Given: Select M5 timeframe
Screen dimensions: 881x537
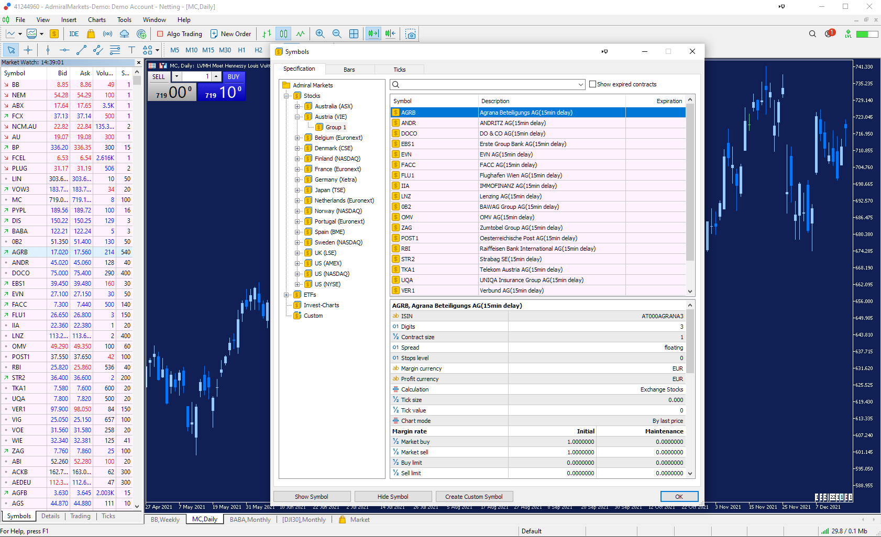Looking at the screenshot, I should pos(175,50).
